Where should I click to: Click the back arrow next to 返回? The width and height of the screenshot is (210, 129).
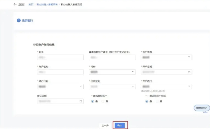pos(15,5)
